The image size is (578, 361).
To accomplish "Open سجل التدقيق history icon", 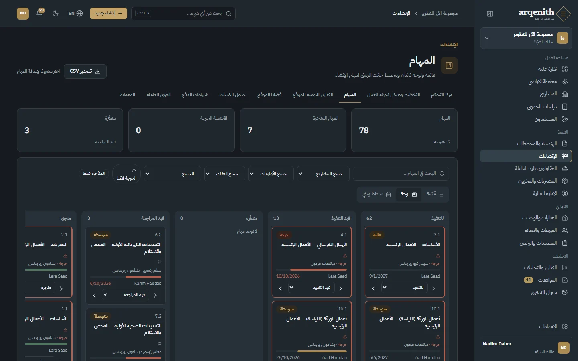I will [565, 292].
